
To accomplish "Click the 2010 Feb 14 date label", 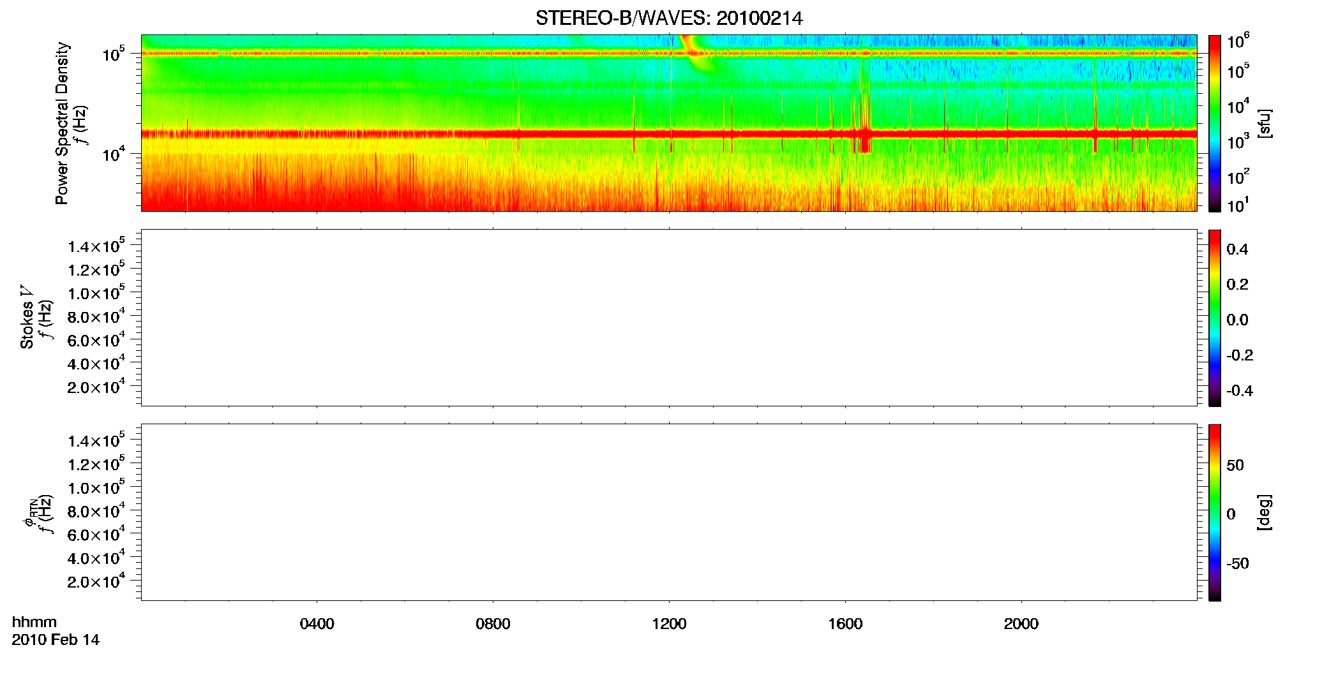I will [x=56, y=640].
